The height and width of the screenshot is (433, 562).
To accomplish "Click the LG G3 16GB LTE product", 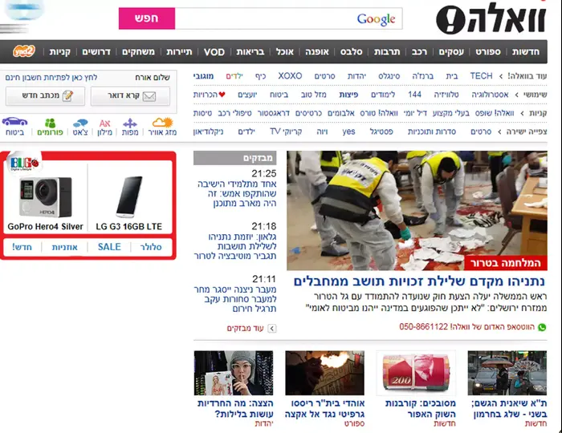I will click(129, 203).
